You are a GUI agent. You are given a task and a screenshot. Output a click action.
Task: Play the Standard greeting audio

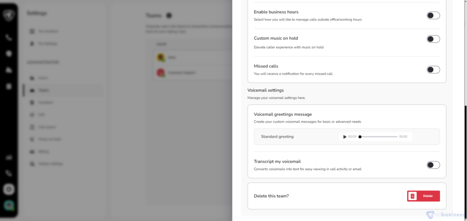345,137
